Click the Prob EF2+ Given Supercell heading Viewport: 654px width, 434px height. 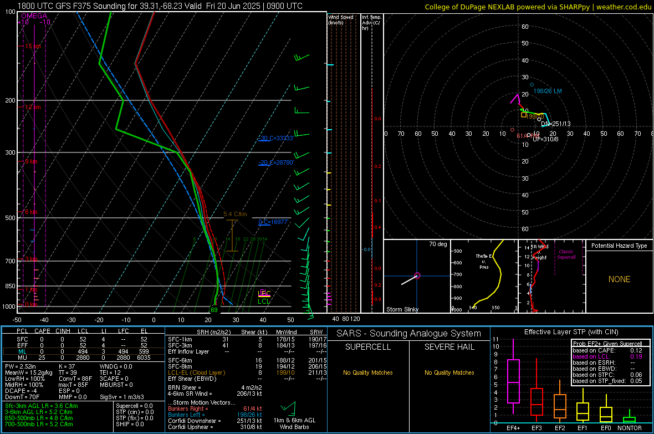pyautogui.click(x=607, y=344)
